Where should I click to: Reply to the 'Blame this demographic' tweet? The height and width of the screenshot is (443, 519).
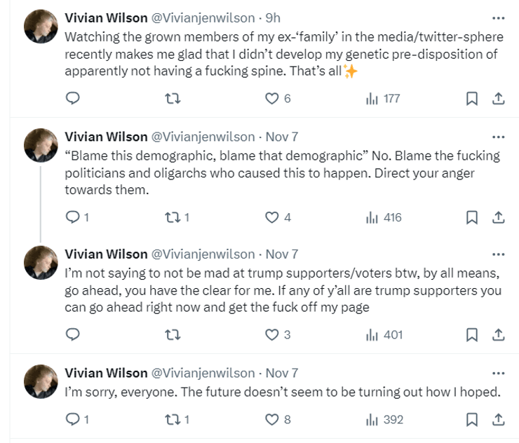72,217
